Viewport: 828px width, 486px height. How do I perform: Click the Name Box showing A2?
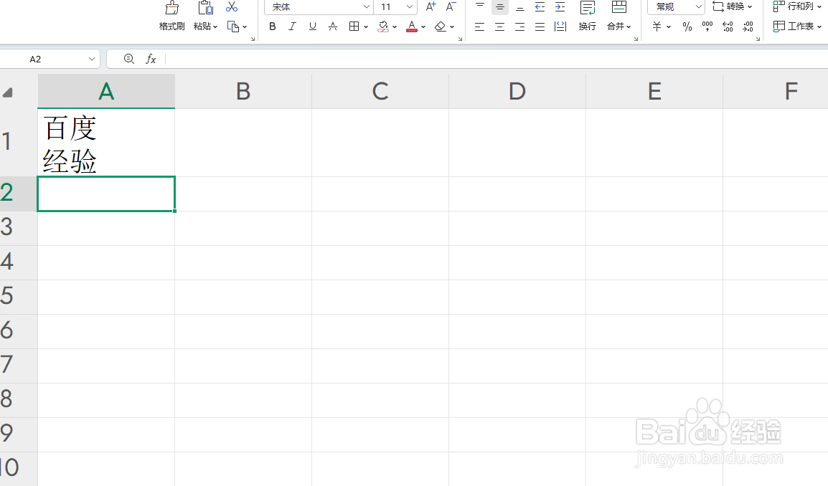[x=35, y=59]
